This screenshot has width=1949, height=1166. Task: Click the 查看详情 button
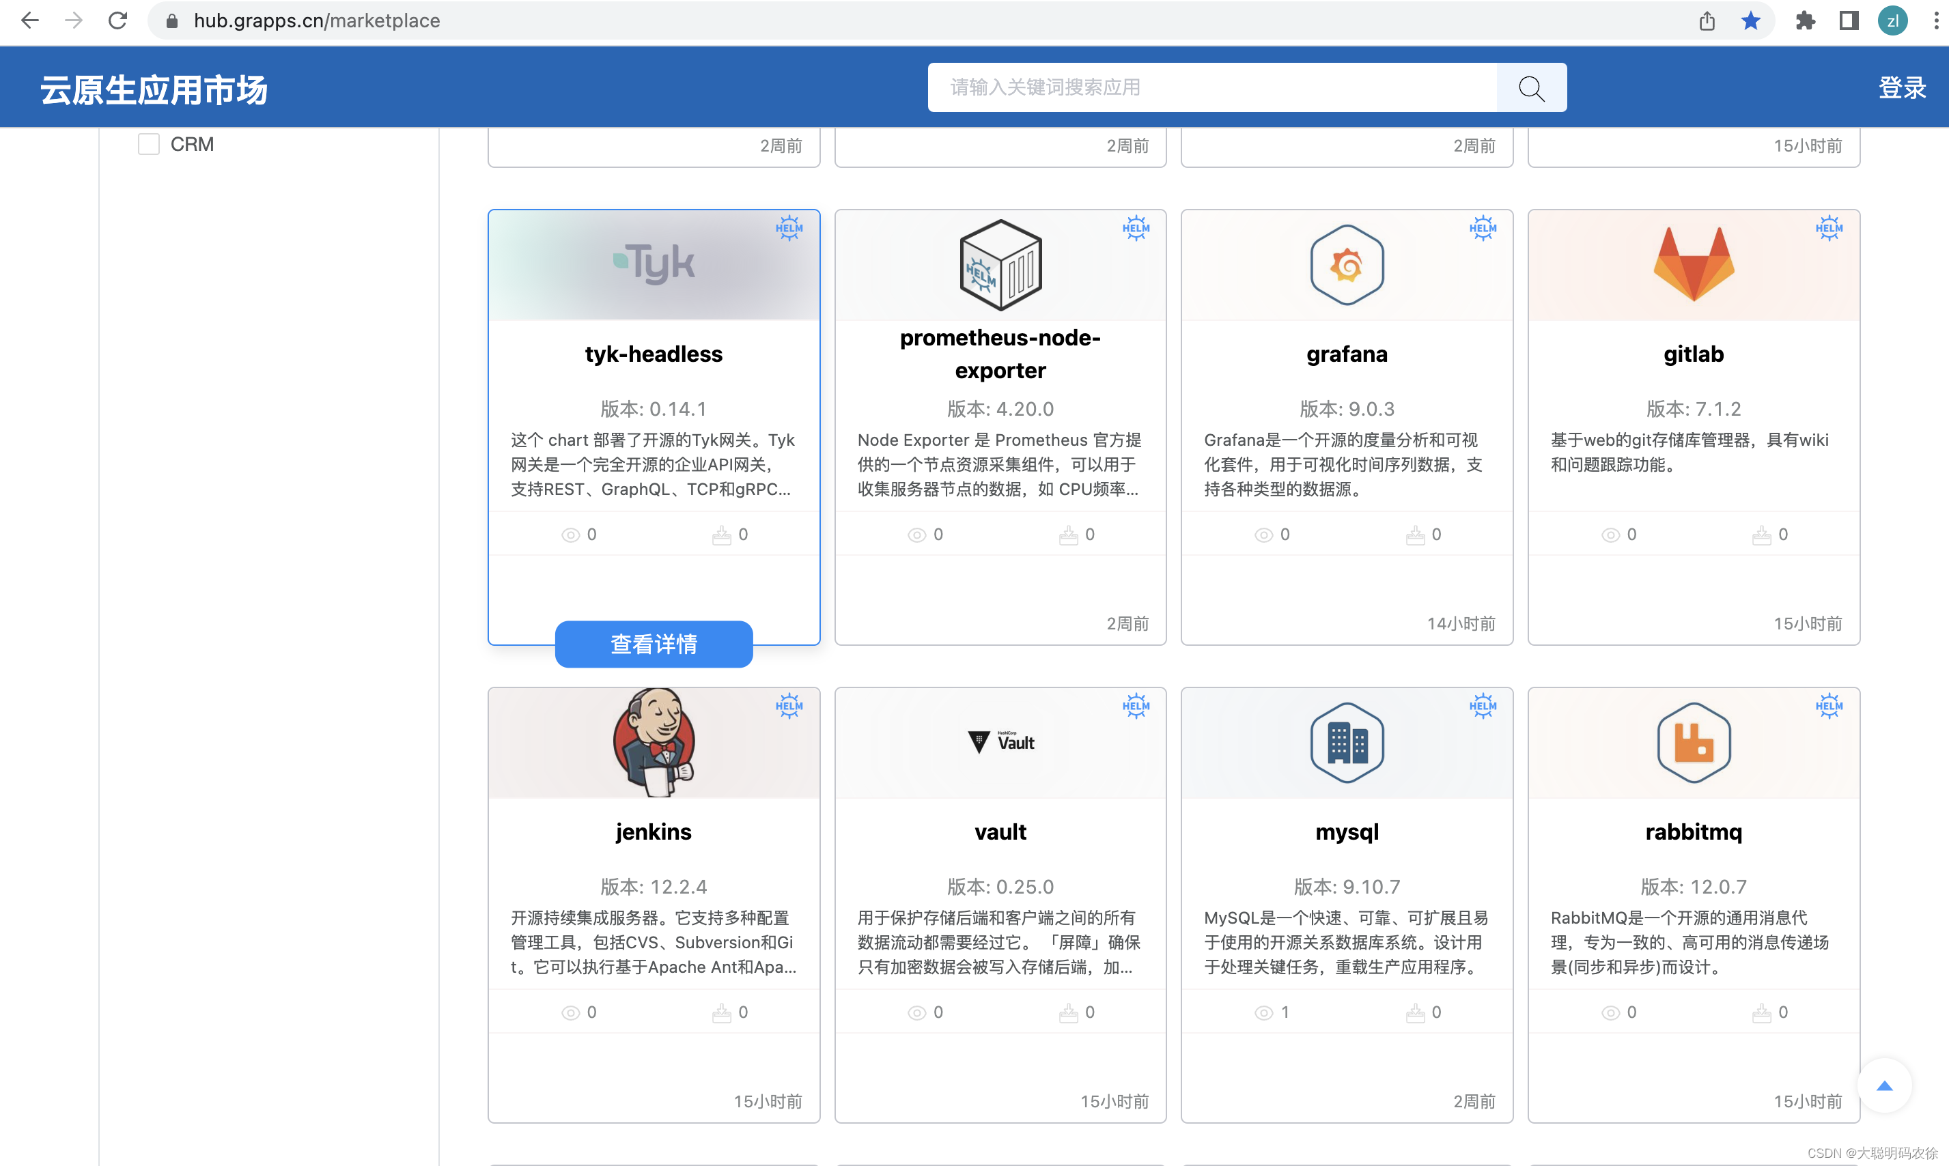coord(653,644)
